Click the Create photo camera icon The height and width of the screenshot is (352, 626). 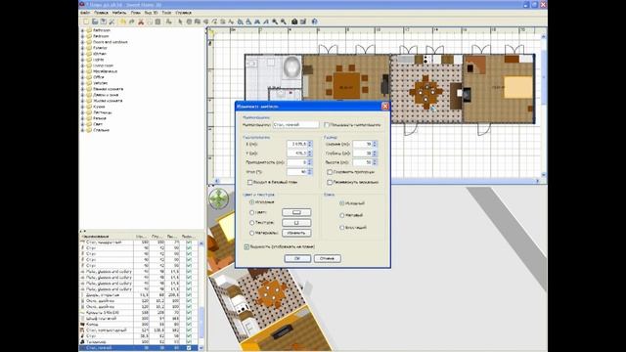[293, 22]
